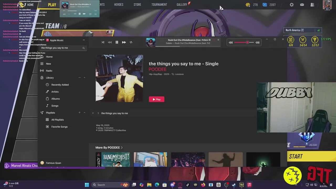Favorite the current song with star icon
Viewport: 336px width, 189px height.
point(218,40)
